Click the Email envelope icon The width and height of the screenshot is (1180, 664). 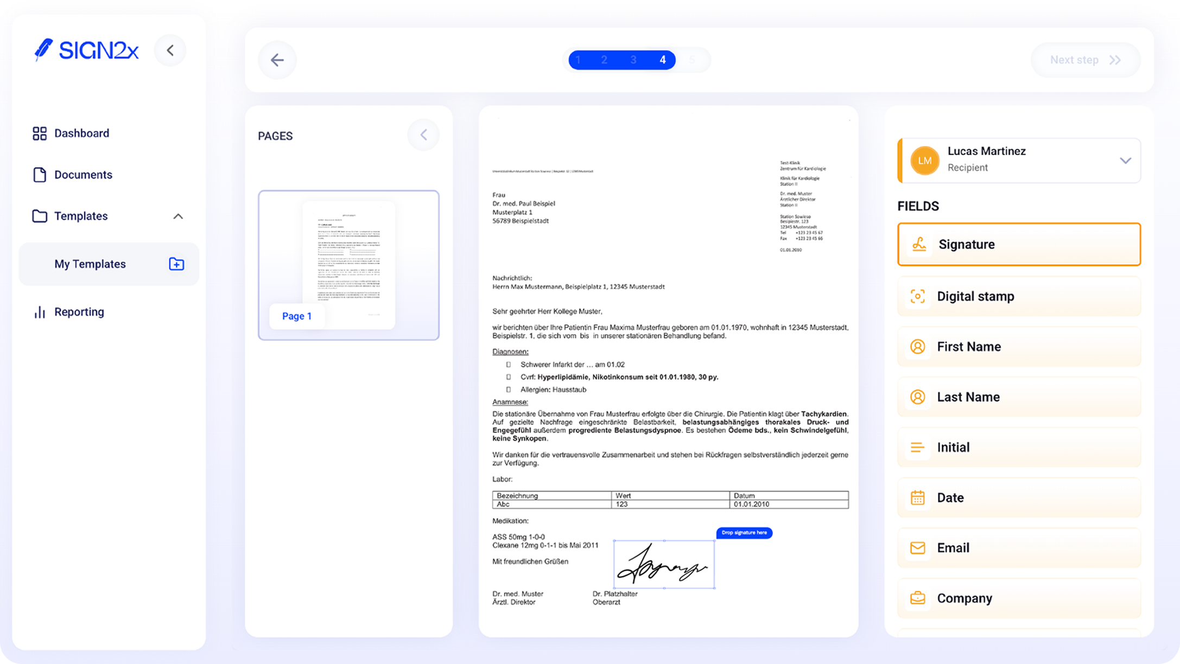917,548
